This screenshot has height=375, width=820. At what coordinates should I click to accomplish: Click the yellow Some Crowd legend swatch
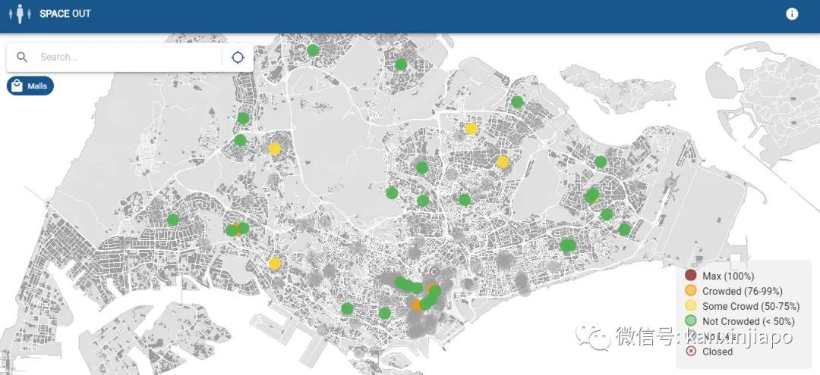point(691,306)
